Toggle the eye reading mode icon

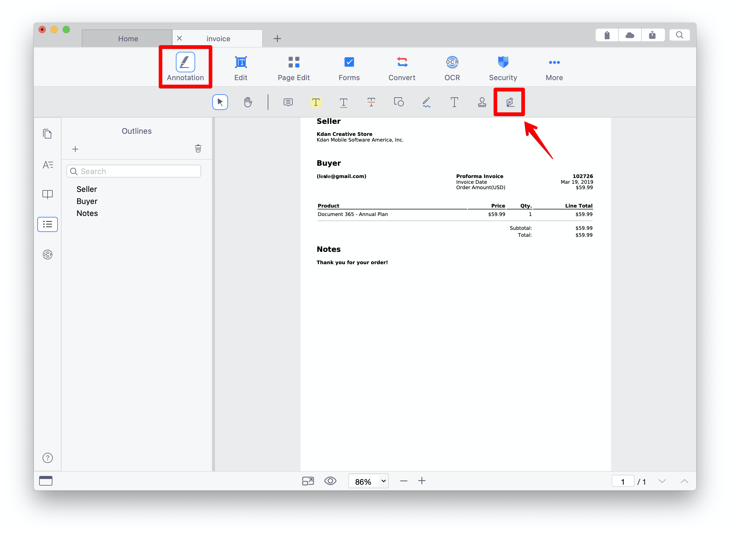[330, 481]
